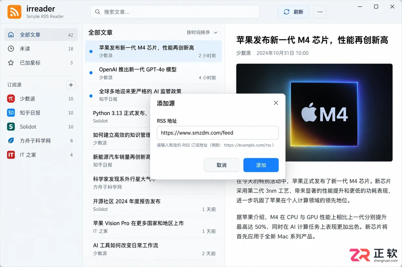Click the home icon beside 全部文章
402x267 pixels.
[x=11, y=35]
